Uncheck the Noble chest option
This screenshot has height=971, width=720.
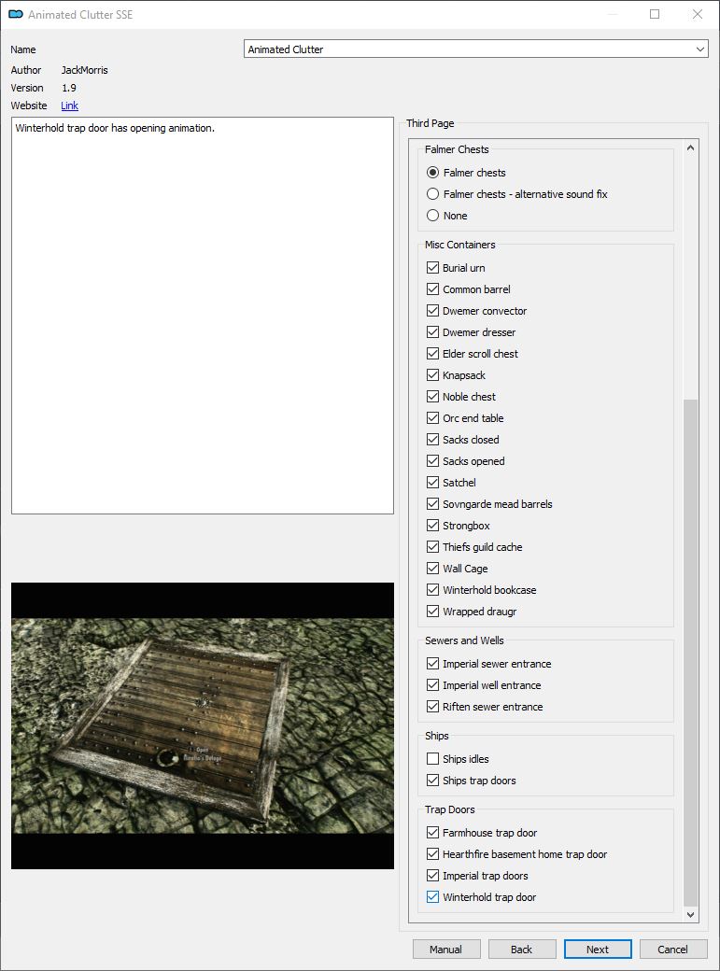click(432, 396)
